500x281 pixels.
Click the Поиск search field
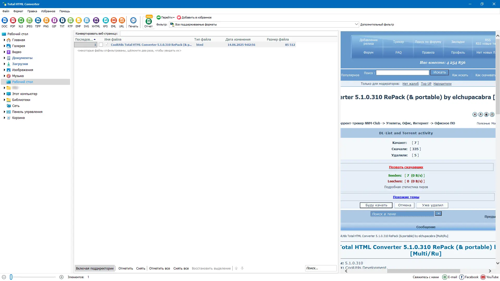coord(321,268)
